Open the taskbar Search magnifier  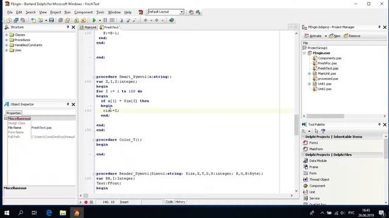click(x=21, y=213)
